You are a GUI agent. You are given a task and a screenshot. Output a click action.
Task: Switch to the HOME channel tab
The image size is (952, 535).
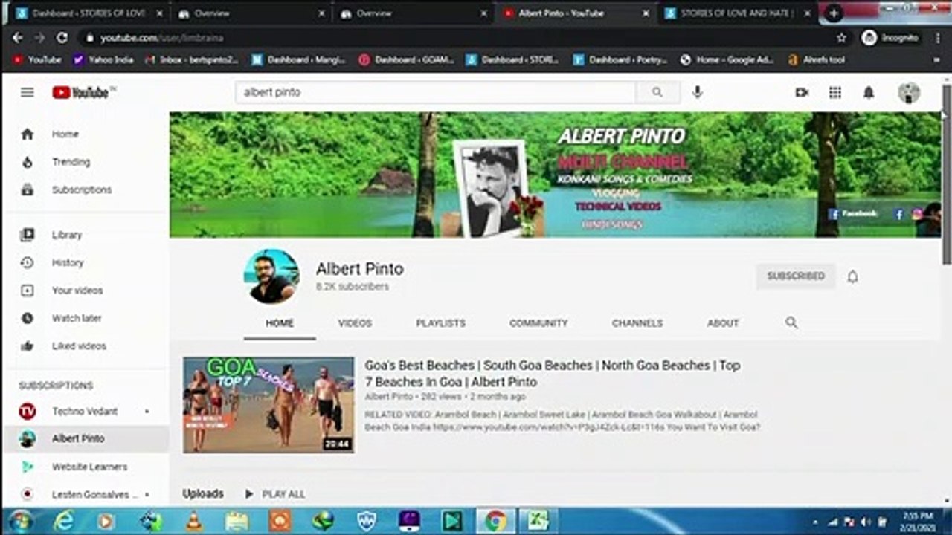[280, 323]
